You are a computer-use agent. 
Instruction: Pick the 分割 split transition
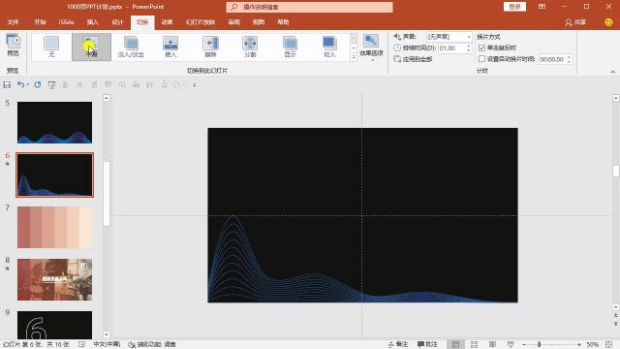tap(250, 47)
